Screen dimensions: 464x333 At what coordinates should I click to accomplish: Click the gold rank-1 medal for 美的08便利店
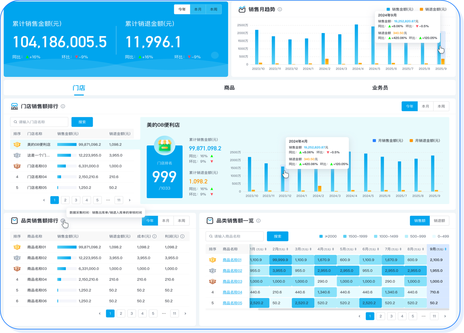[x=17, y=145]
